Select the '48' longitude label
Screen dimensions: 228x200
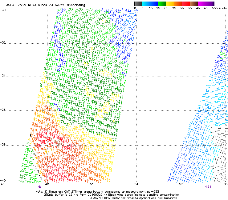pyautogui.click(x=47, y=184)
